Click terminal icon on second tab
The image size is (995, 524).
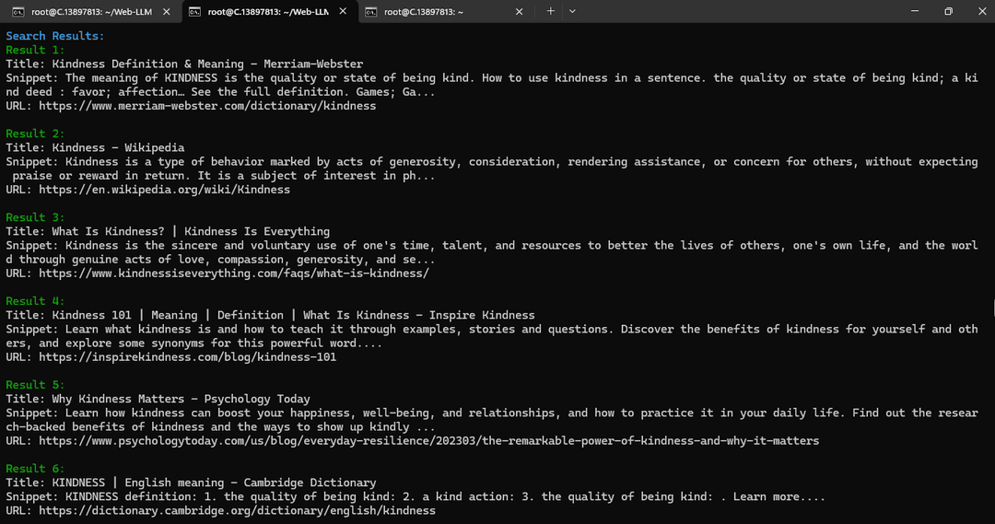tap(194, 11)
